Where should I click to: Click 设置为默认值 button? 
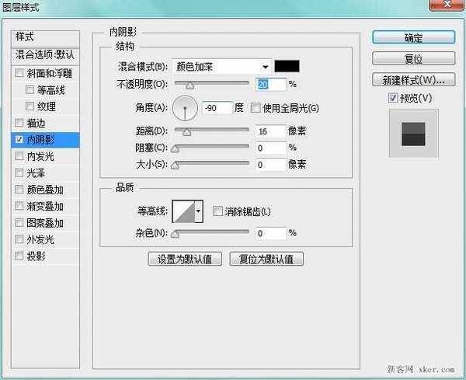185,259
